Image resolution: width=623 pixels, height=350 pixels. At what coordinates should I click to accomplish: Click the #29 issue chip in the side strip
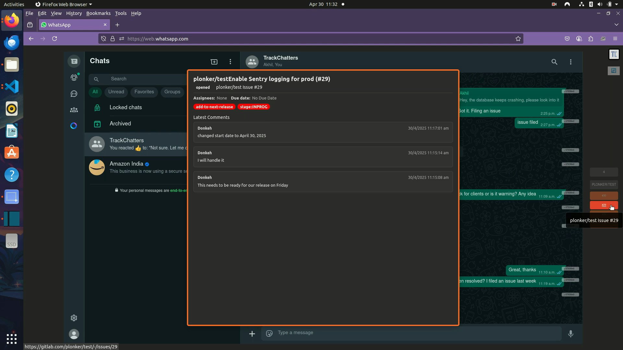[604, 205]
